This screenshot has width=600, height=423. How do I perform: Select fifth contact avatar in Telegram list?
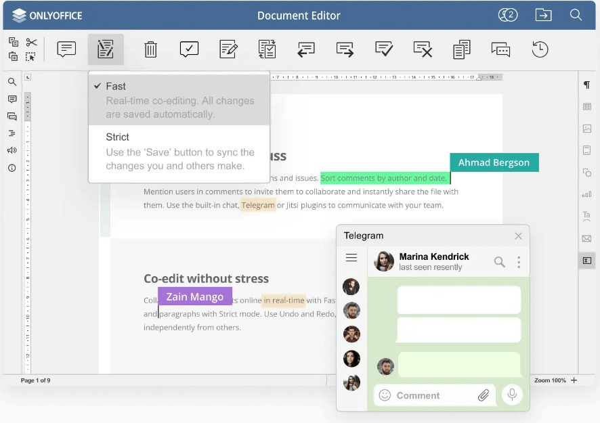click(x=351, y=382)
